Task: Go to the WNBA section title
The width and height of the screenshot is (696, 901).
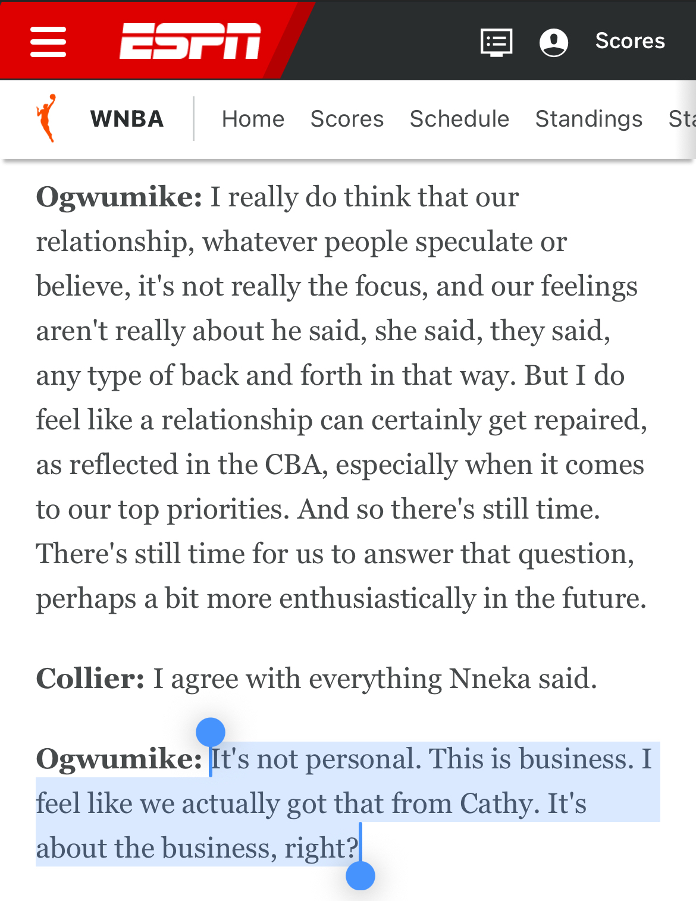Action: tap(127, 119)
